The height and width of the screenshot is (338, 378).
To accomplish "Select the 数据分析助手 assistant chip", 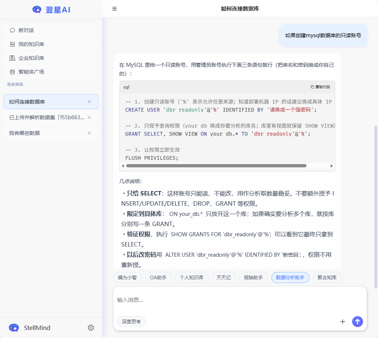I will [x=290, y=277].
